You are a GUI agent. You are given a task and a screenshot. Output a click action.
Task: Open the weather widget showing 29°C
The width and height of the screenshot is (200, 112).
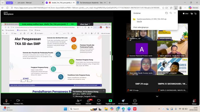click(x=8, y=109)
